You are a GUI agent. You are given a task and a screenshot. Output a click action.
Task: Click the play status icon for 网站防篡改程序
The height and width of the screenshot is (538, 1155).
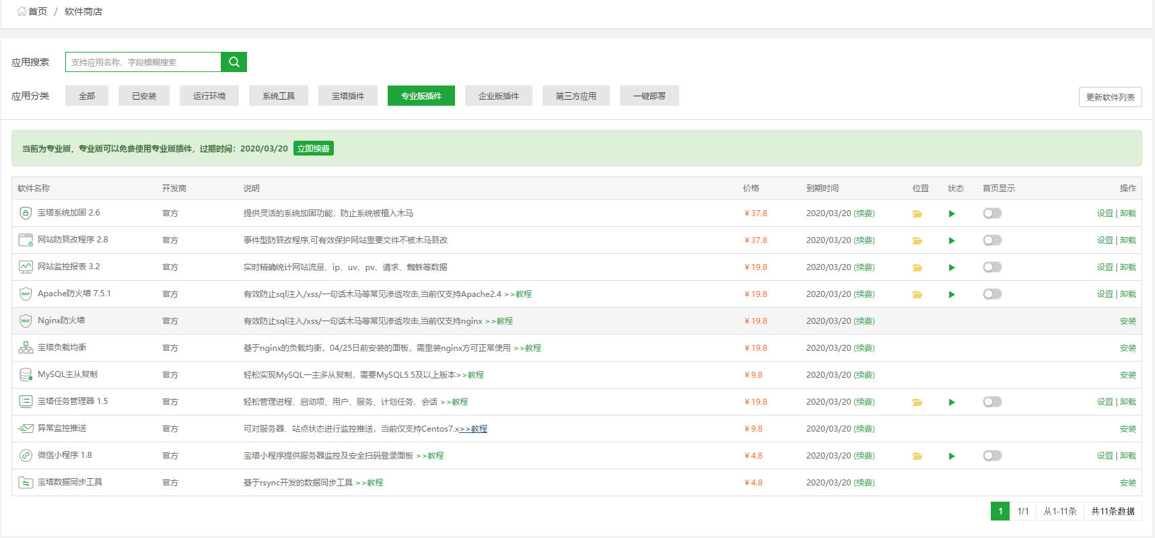click(952, 240)
